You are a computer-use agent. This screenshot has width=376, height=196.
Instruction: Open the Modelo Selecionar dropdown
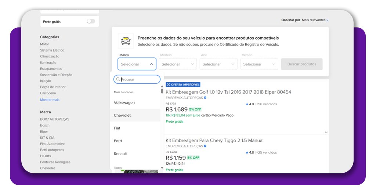pos(178,64)
